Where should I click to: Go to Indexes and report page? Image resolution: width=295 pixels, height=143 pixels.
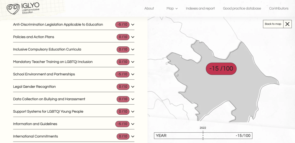tap(200, 9)
